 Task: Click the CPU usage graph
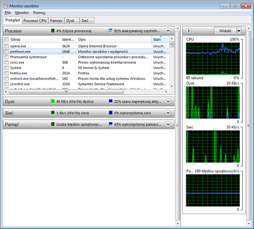pyautogui.click(x=213, y=59)
